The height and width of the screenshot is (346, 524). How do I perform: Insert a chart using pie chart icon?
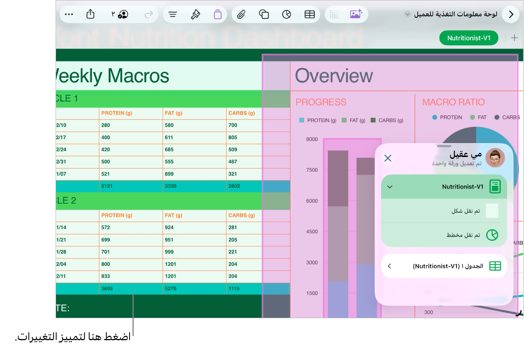287,14
